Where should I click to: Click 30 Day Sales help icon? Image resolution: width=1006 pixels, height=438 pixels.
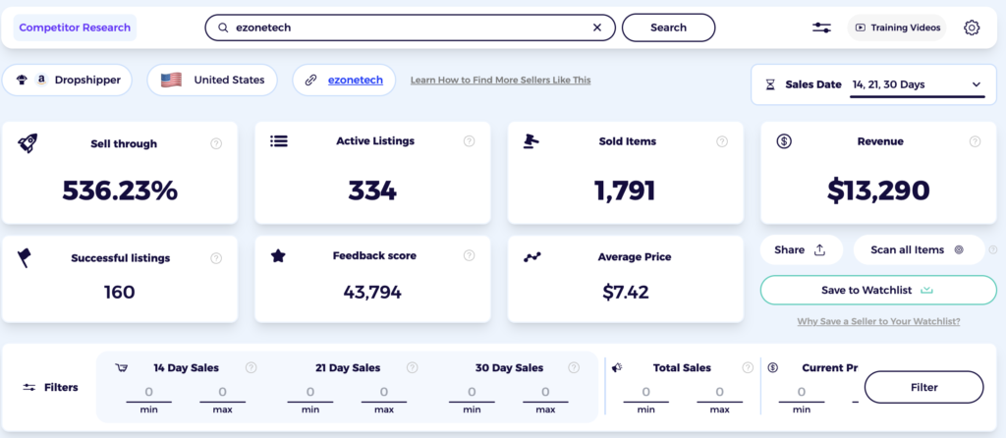coord(574,368)
